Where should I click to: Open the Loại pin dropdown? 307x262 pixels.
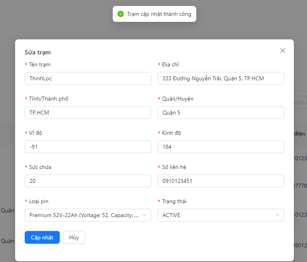[x=88, y=215]
